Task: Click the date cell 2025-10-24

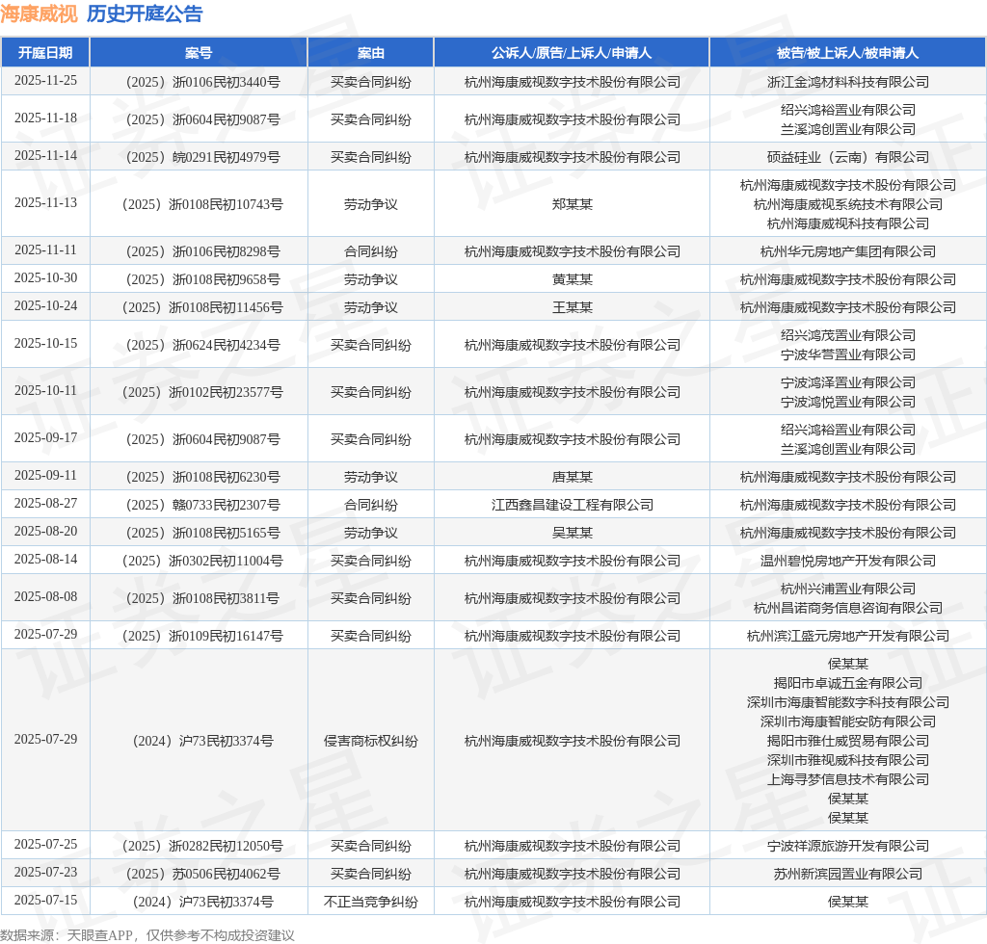Action: click(45, 305)
